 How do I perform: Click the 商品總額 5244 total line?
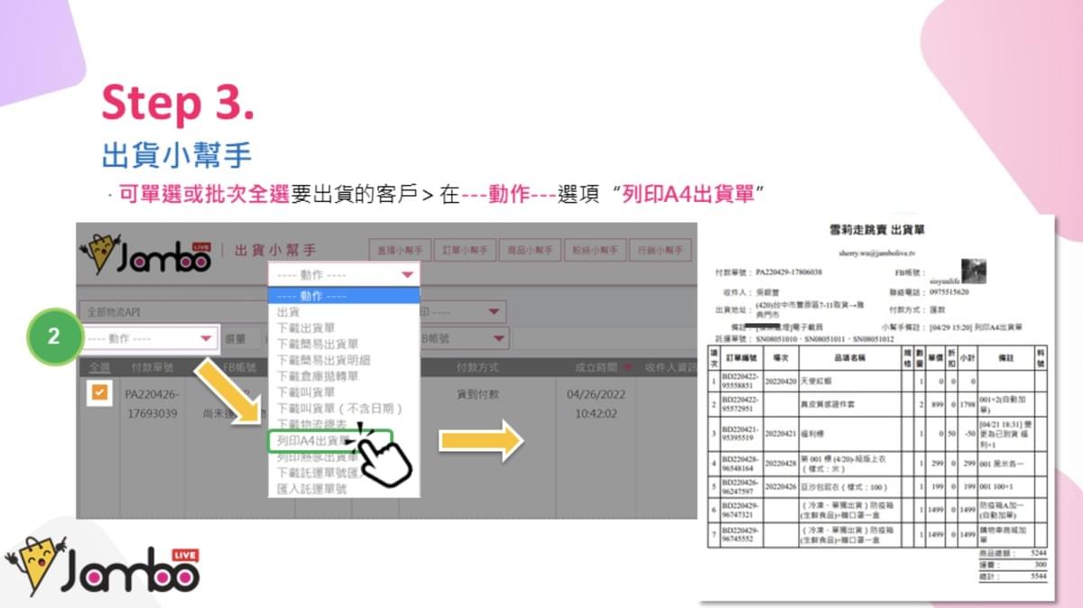pyautogui.click(x=1011, y=554)
